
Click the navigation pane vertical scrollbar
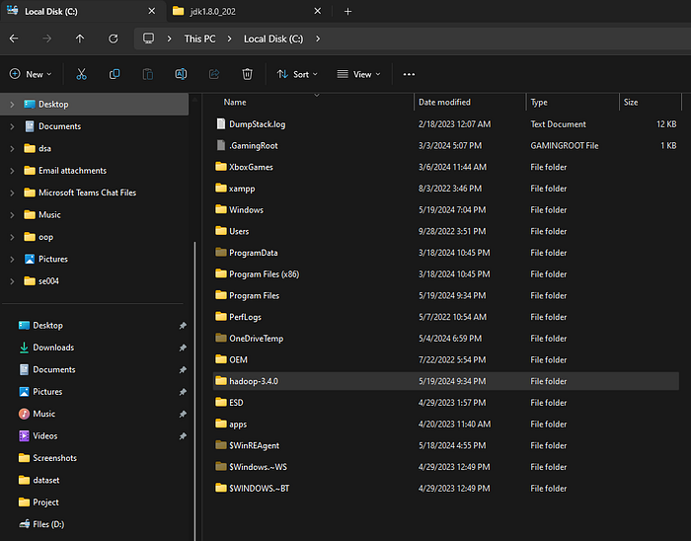point(194,391)
